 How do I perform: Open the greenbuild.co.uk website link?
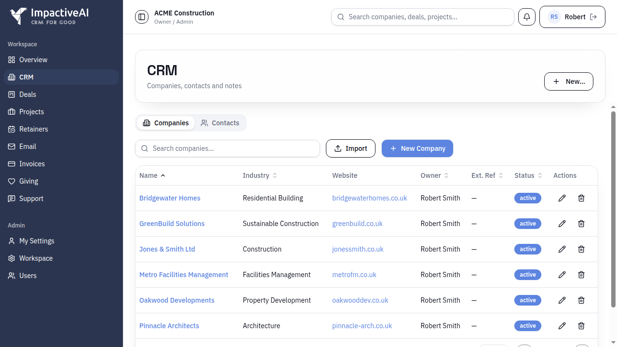click(357, 224)
